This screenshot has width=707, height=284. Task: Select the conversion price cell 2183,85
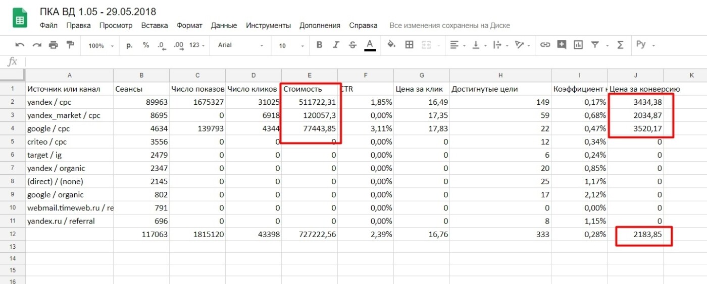click(635, 234)
